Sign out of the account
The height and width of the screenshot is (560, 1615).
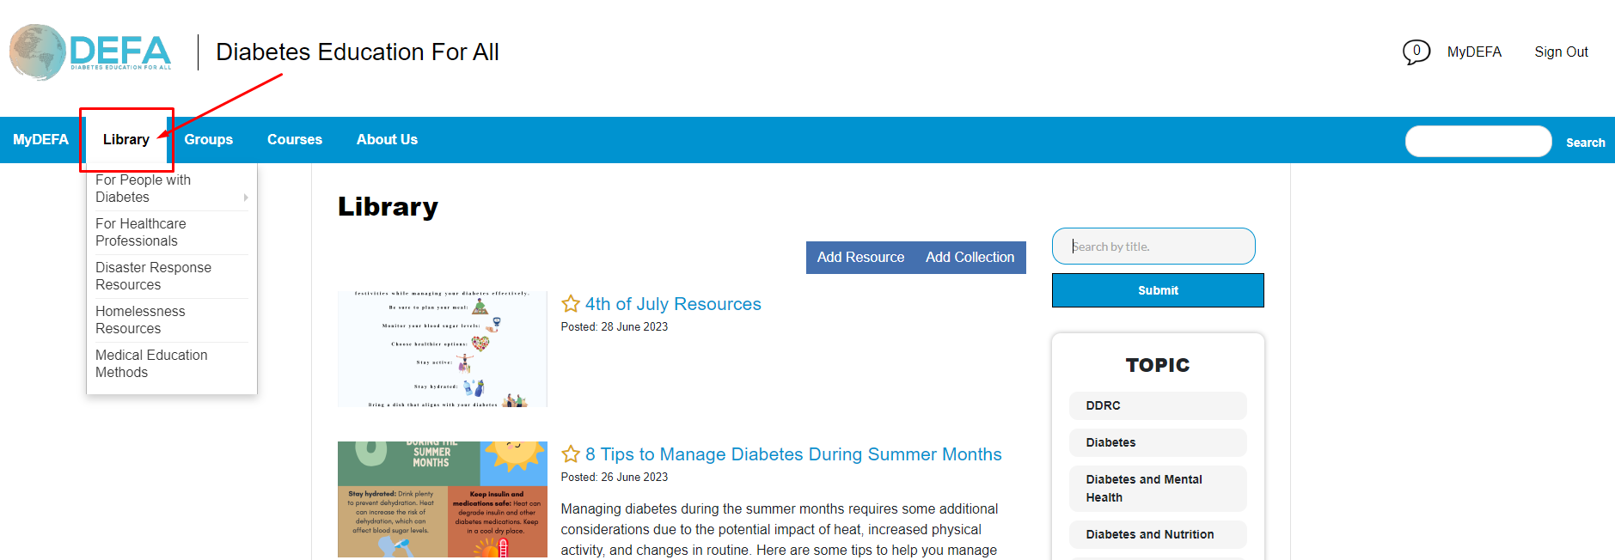coord(1561,52)
